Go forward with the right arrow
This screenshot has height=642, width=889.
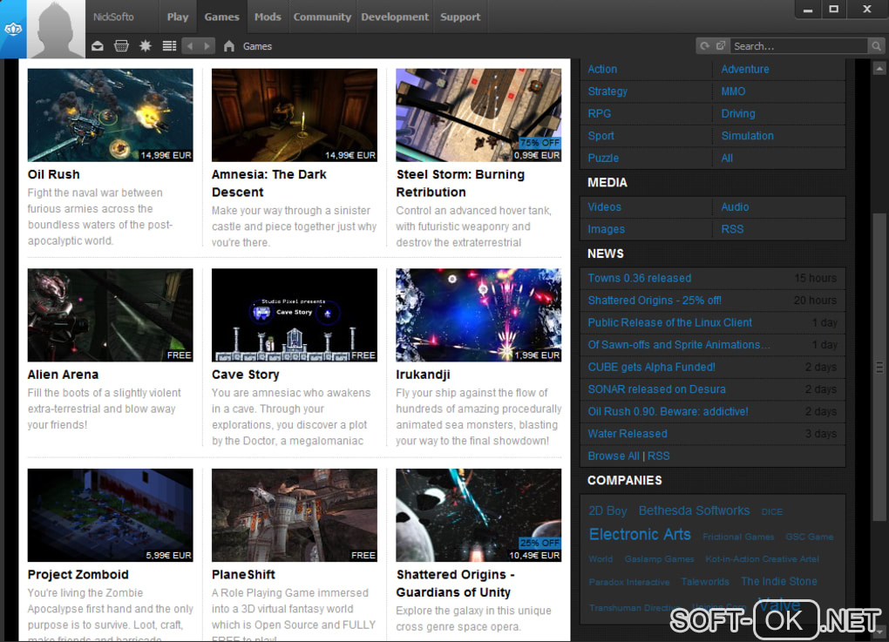[x=207, y=46]
